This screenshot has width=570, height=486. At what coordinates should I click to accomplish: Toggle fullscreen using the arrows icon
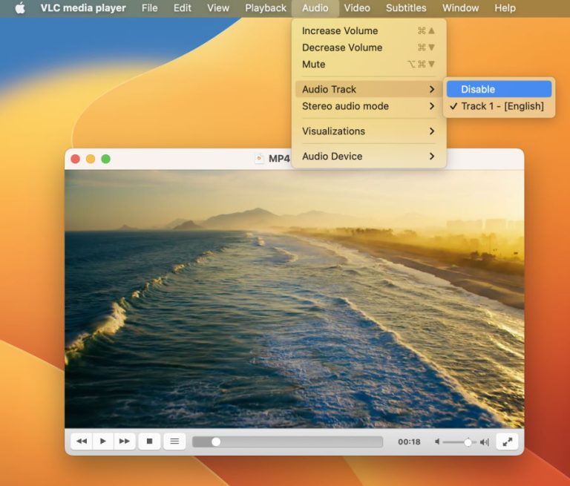coord(507,441)
